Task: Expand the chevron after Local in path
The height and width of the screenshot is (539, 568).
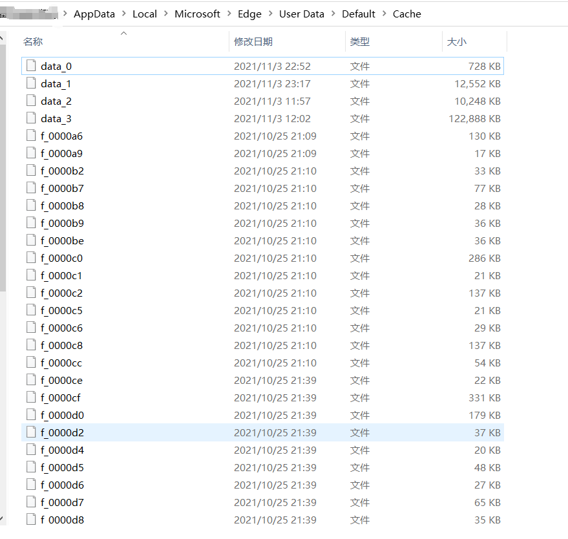Action: click(166, 14)
